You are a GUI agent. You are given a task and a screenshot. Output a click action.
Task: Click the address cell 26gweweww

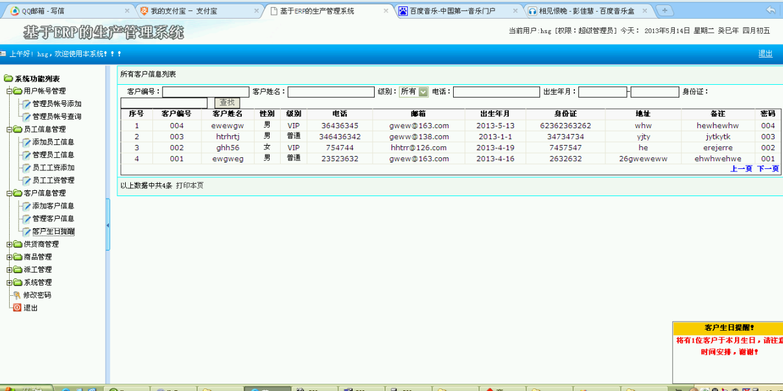click(x=643, y=159)
